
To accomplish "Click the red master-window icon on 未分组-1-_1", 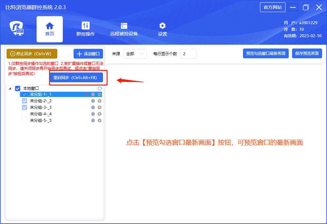I will tap(87, 94).
